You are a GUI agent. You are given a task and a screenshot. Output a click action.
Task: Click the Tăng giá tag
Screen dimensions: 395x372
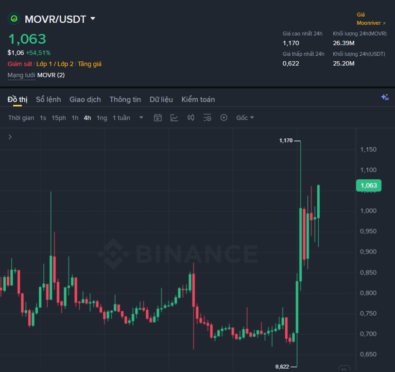(89, 64)
